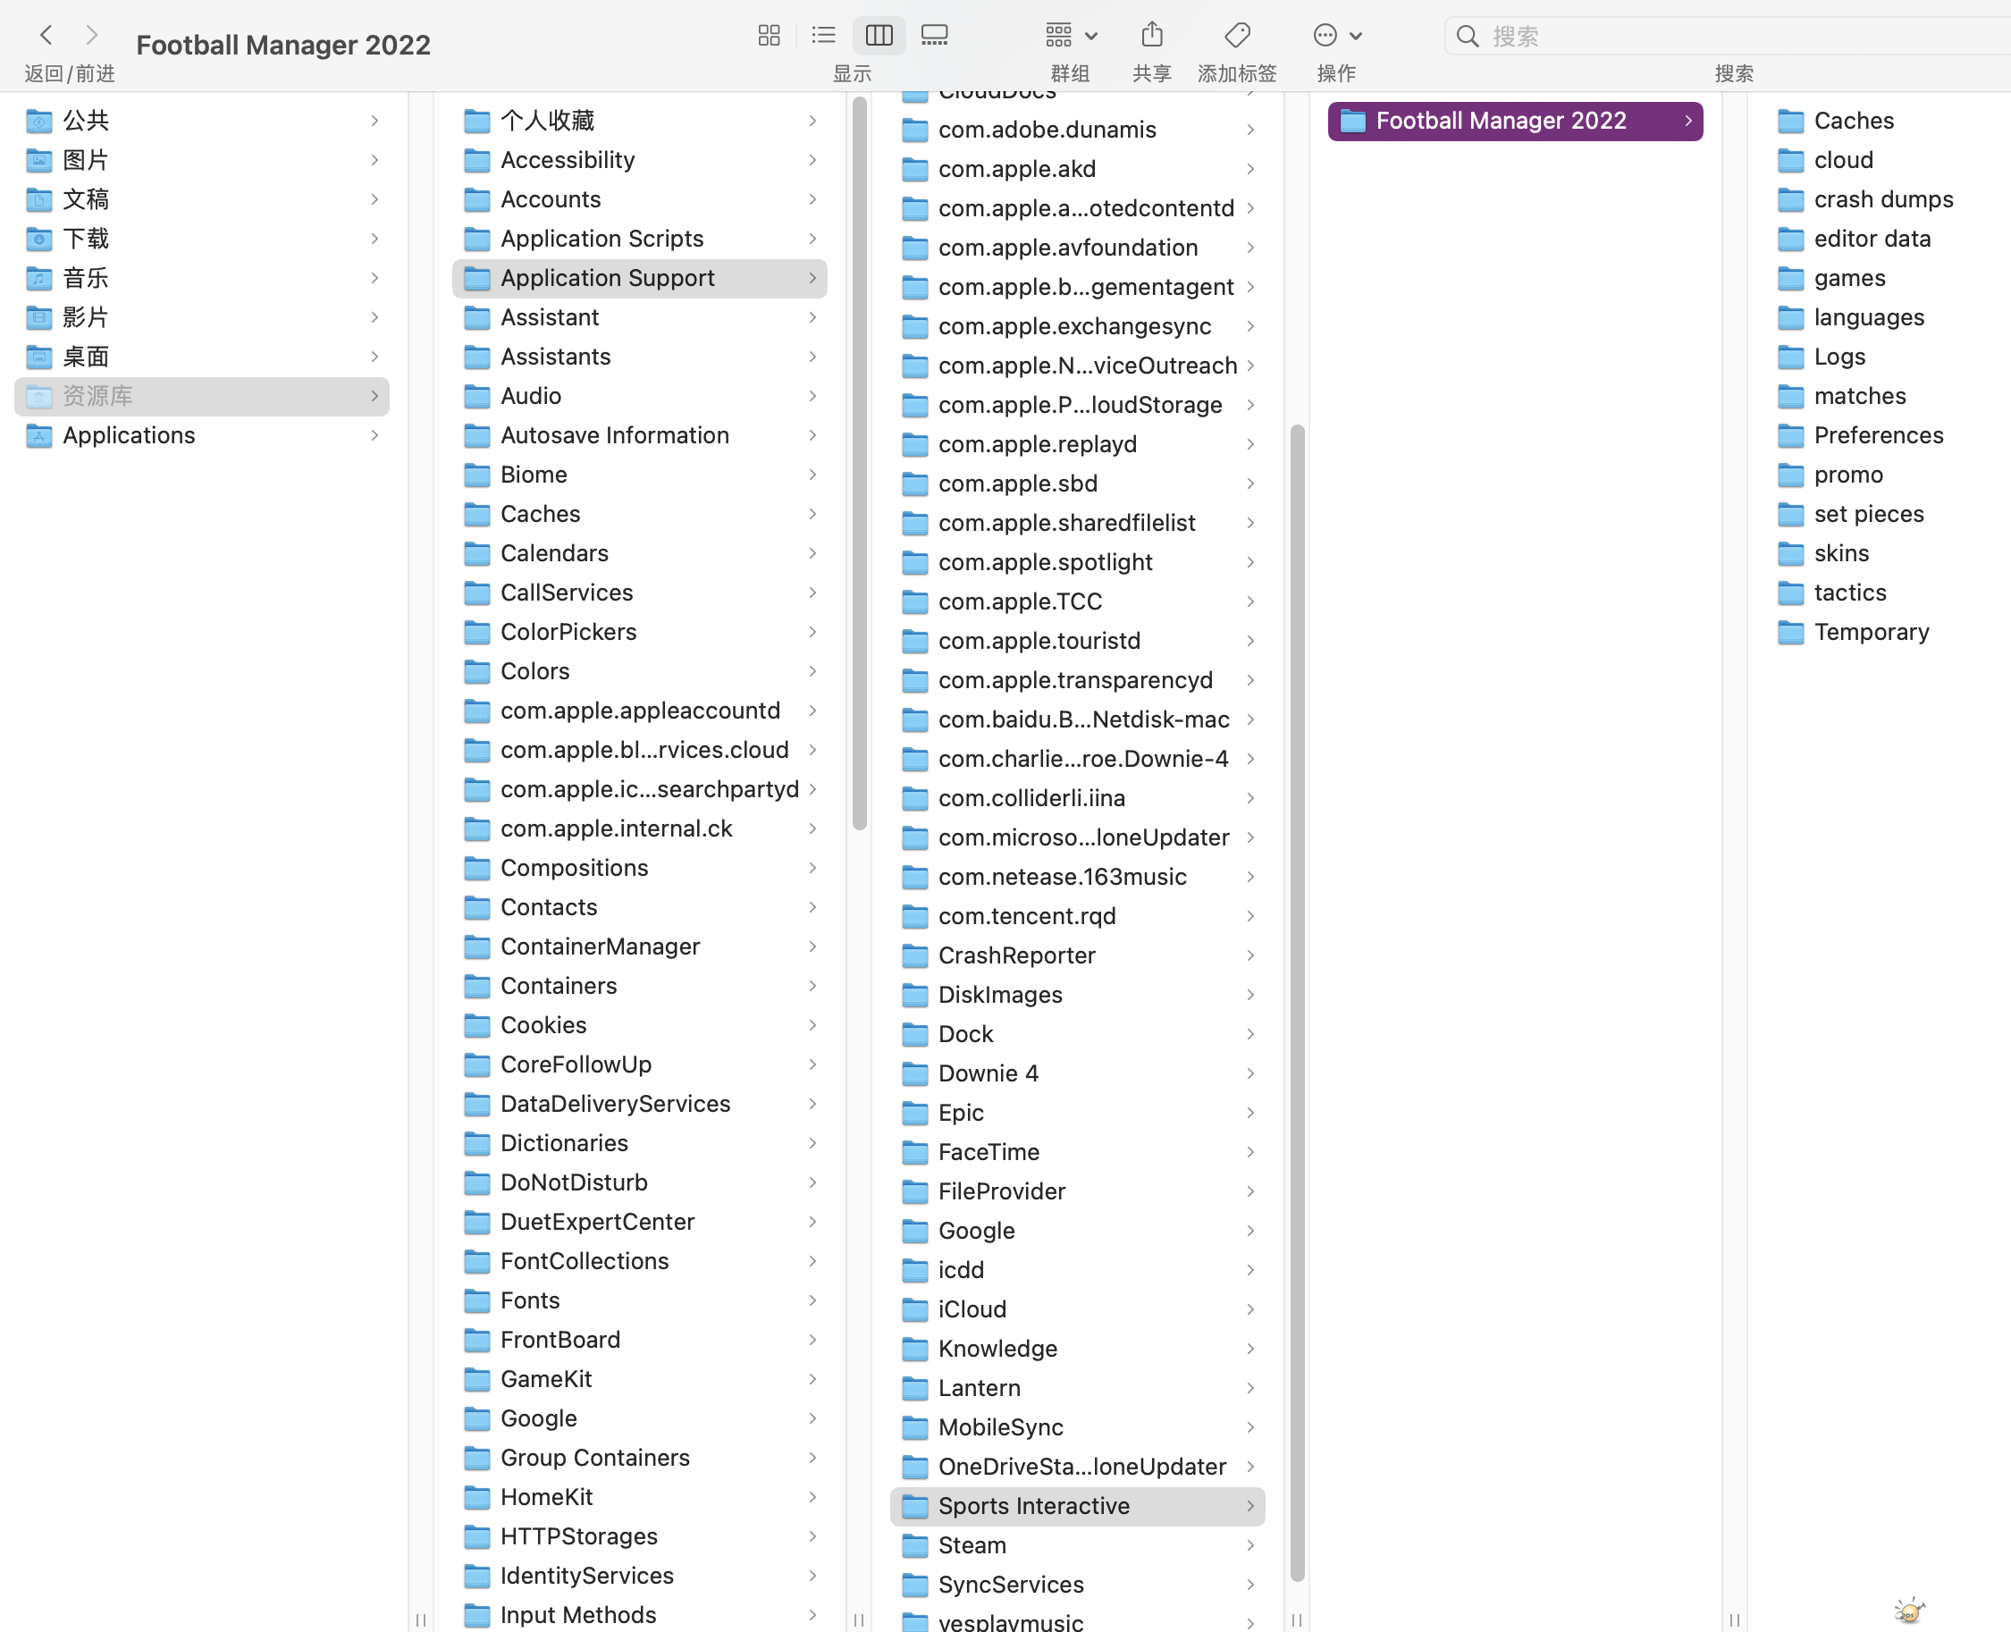This screenshot has height=1632, width=2011.
Task: Switch to column view
Action: pos(879,36)
